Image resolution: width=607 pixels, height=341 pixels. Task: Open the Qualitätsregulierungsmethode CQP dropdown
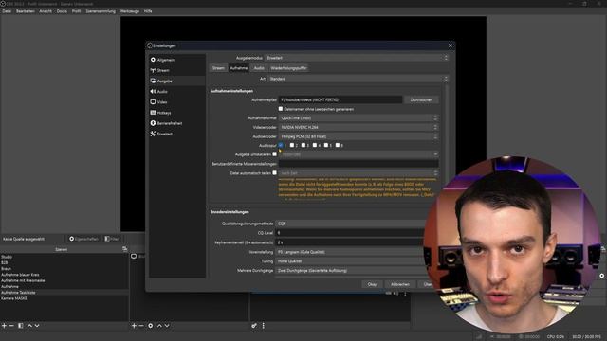[350, 224]
